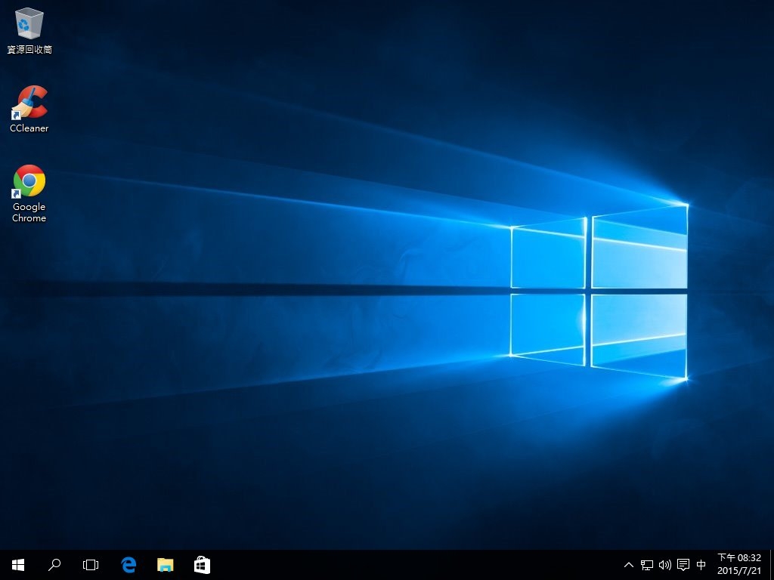
Task: Open File Explorer from taskbar
Action: (166, 565)
